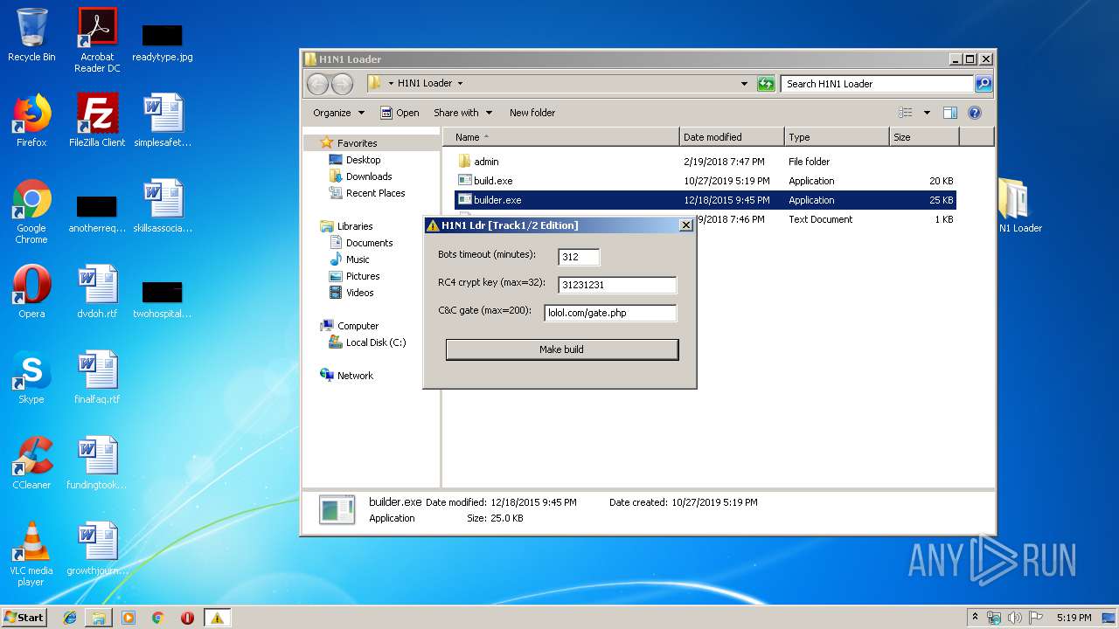Screen dimensions: 1119x629
Task: Open the Share with dropdown
Action: (462, 113)
